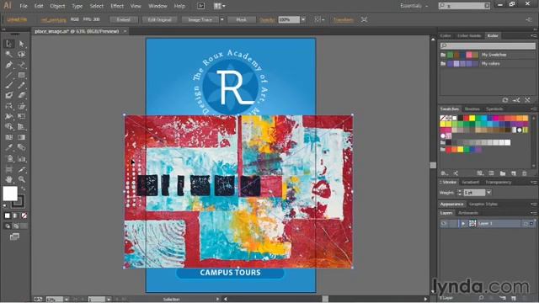The image size is (539, 303).
Task: Select the Direct Selection tool (white arrow)
Action: (21, 44)
